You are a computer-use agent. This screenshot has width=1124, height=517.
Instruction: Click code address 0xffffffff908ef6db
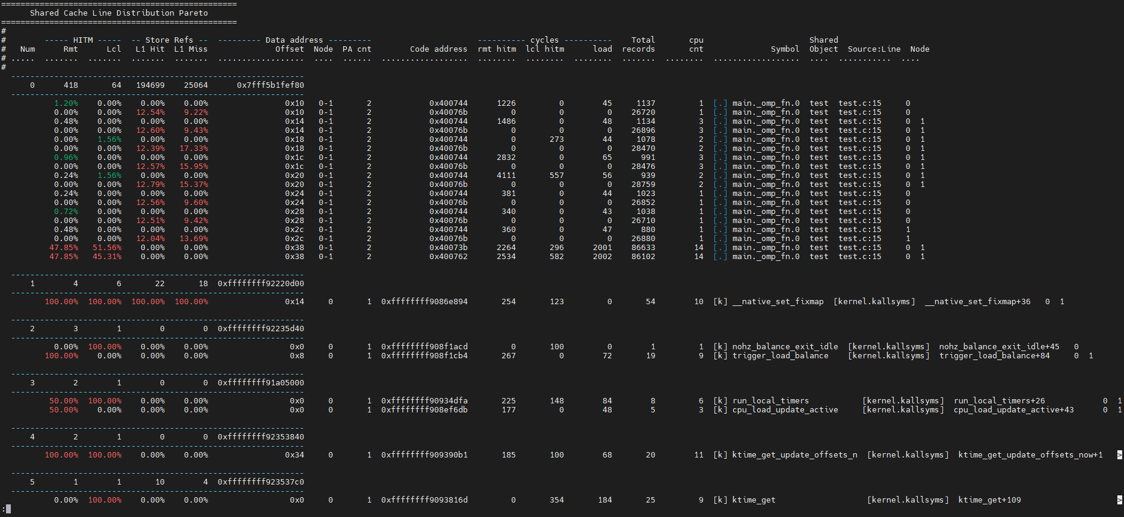tap(425, 410)
